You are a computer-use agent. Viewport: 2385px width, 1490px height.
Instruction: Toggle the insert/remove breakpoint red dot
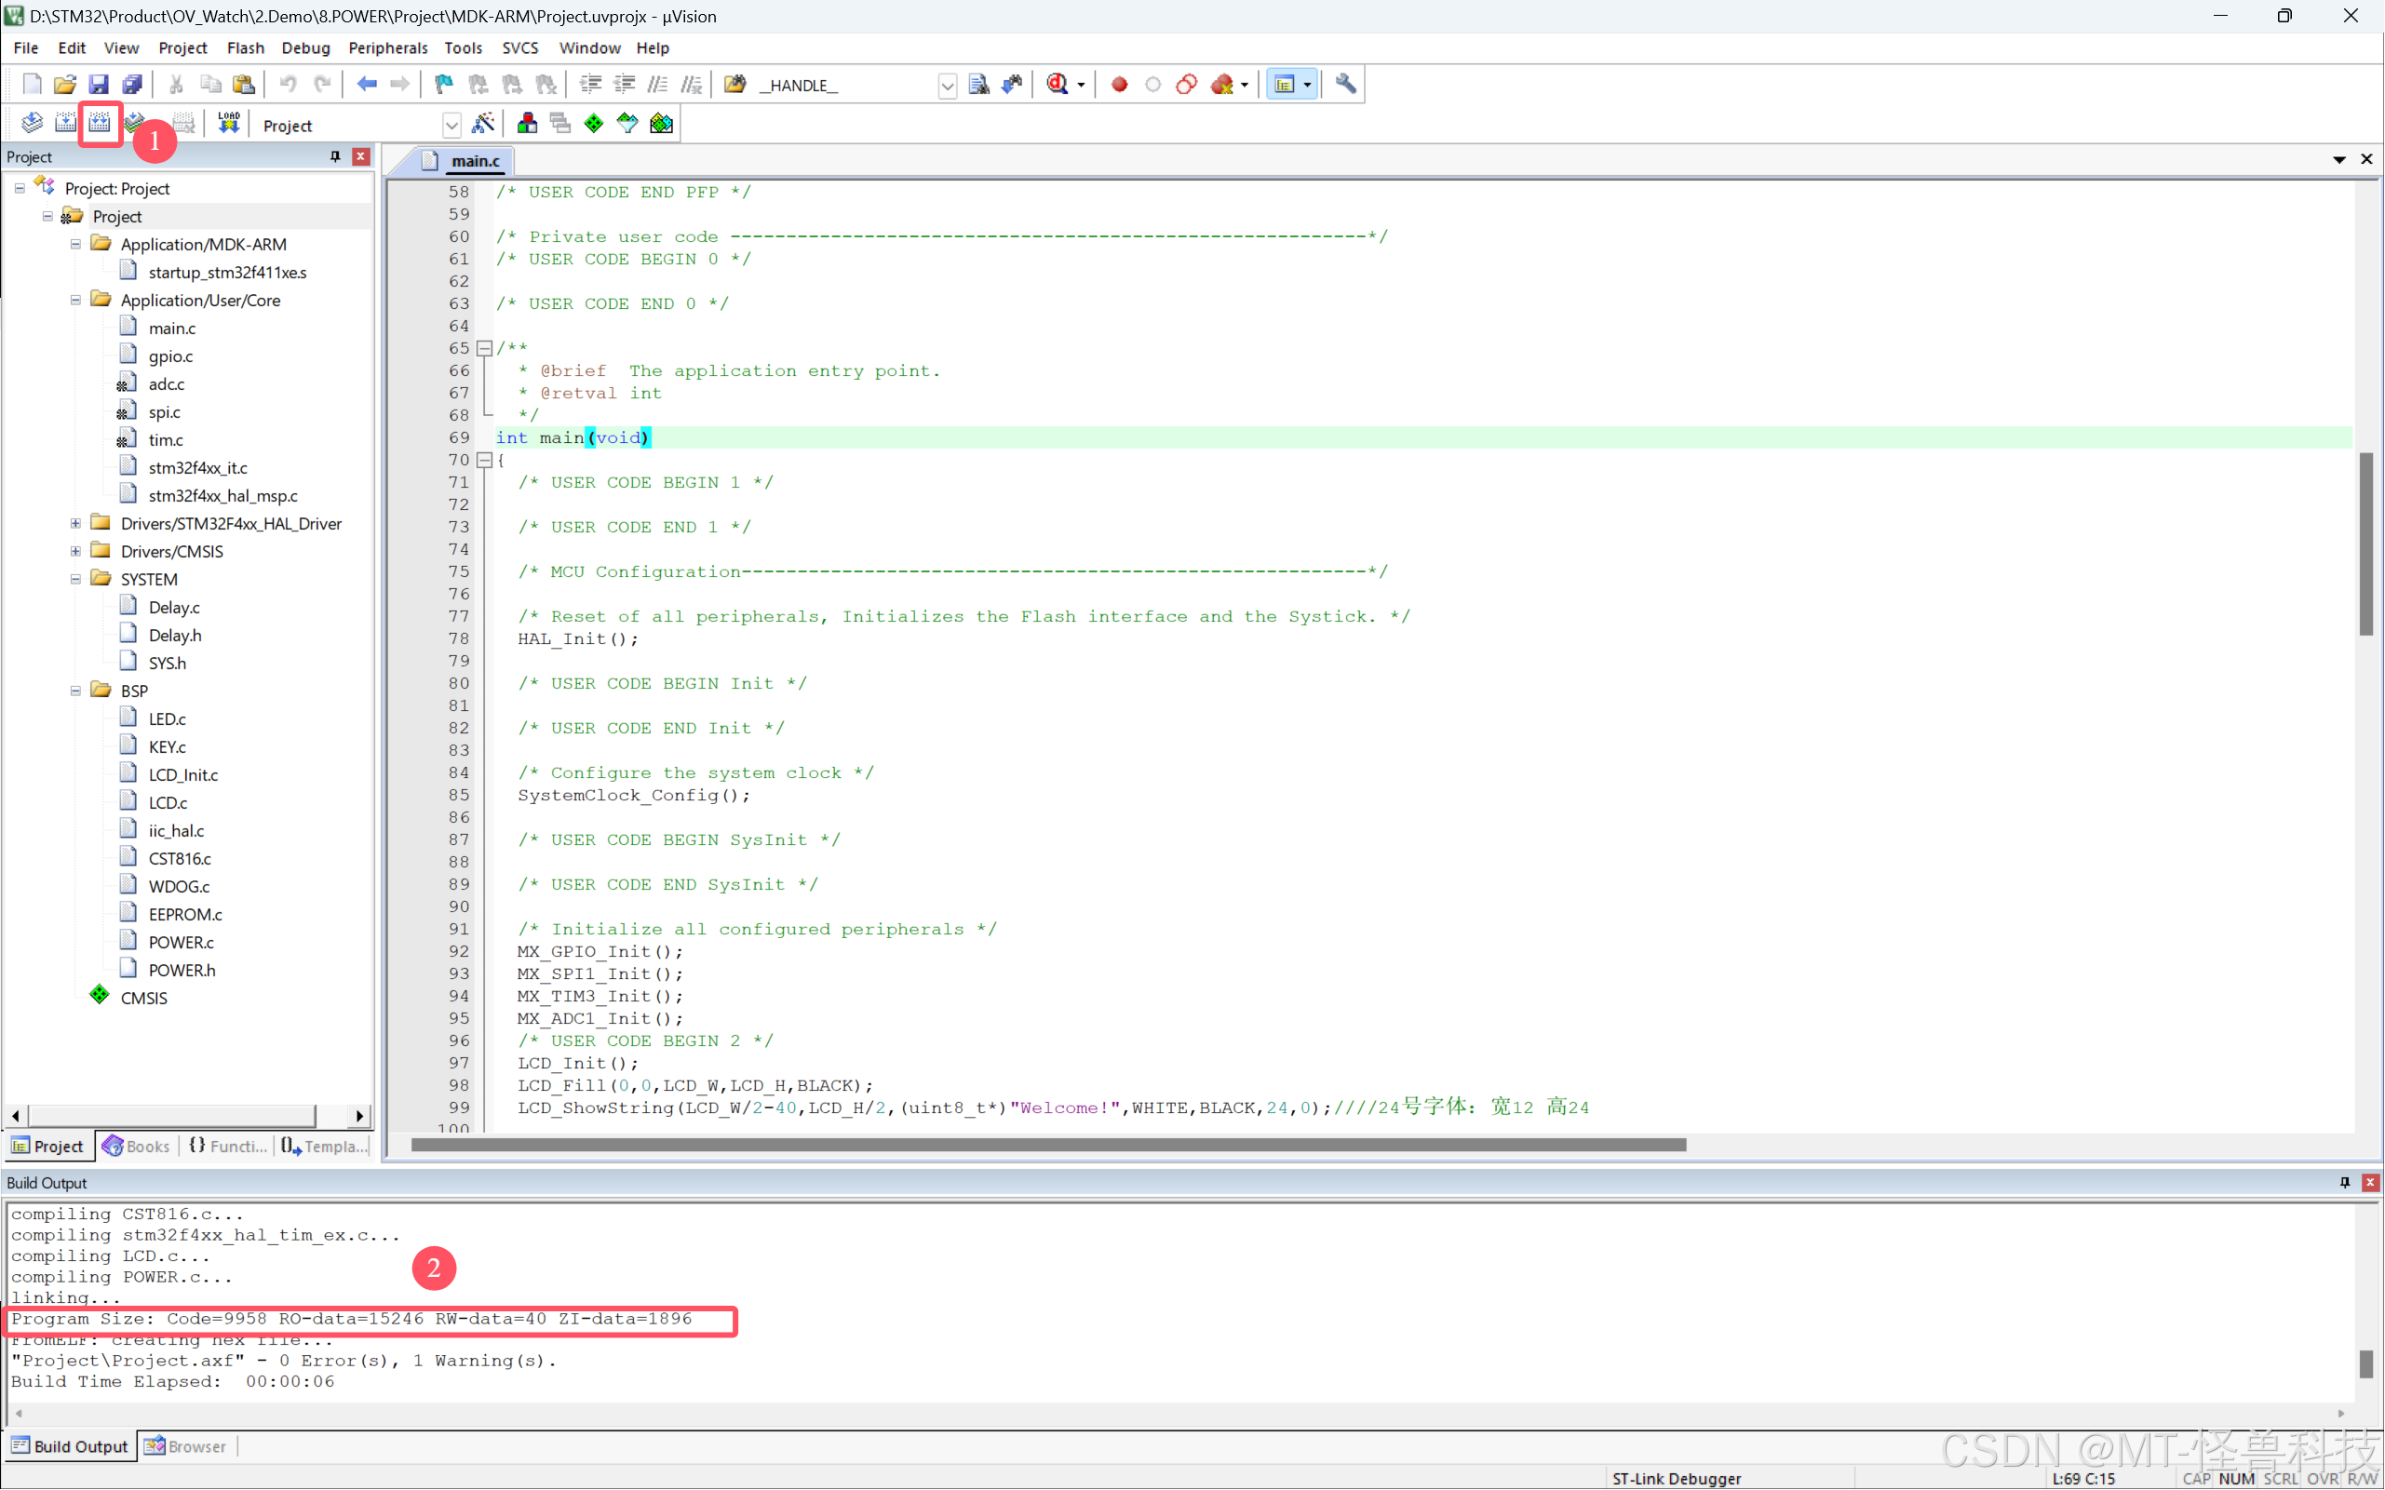pyautogui.click(x=1119, y=85)
